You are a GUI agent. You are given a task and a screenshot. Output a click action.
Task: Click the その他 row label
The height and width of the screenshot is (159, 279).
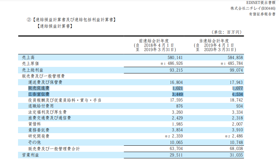35,142
